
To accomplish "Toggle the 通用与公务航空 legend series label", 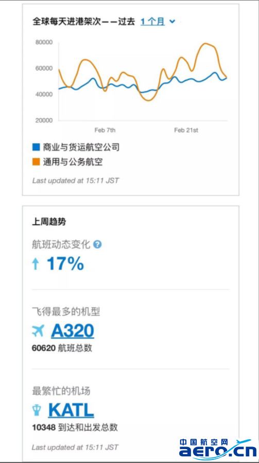I will click(x=73, y=162).
